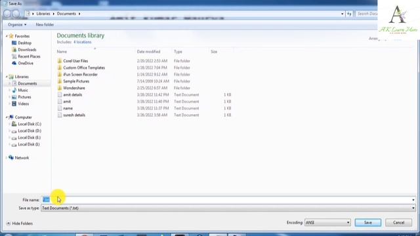The image size is (420, 236).
Task: Sort by the Size column header
Action: [x=214, y=51]
